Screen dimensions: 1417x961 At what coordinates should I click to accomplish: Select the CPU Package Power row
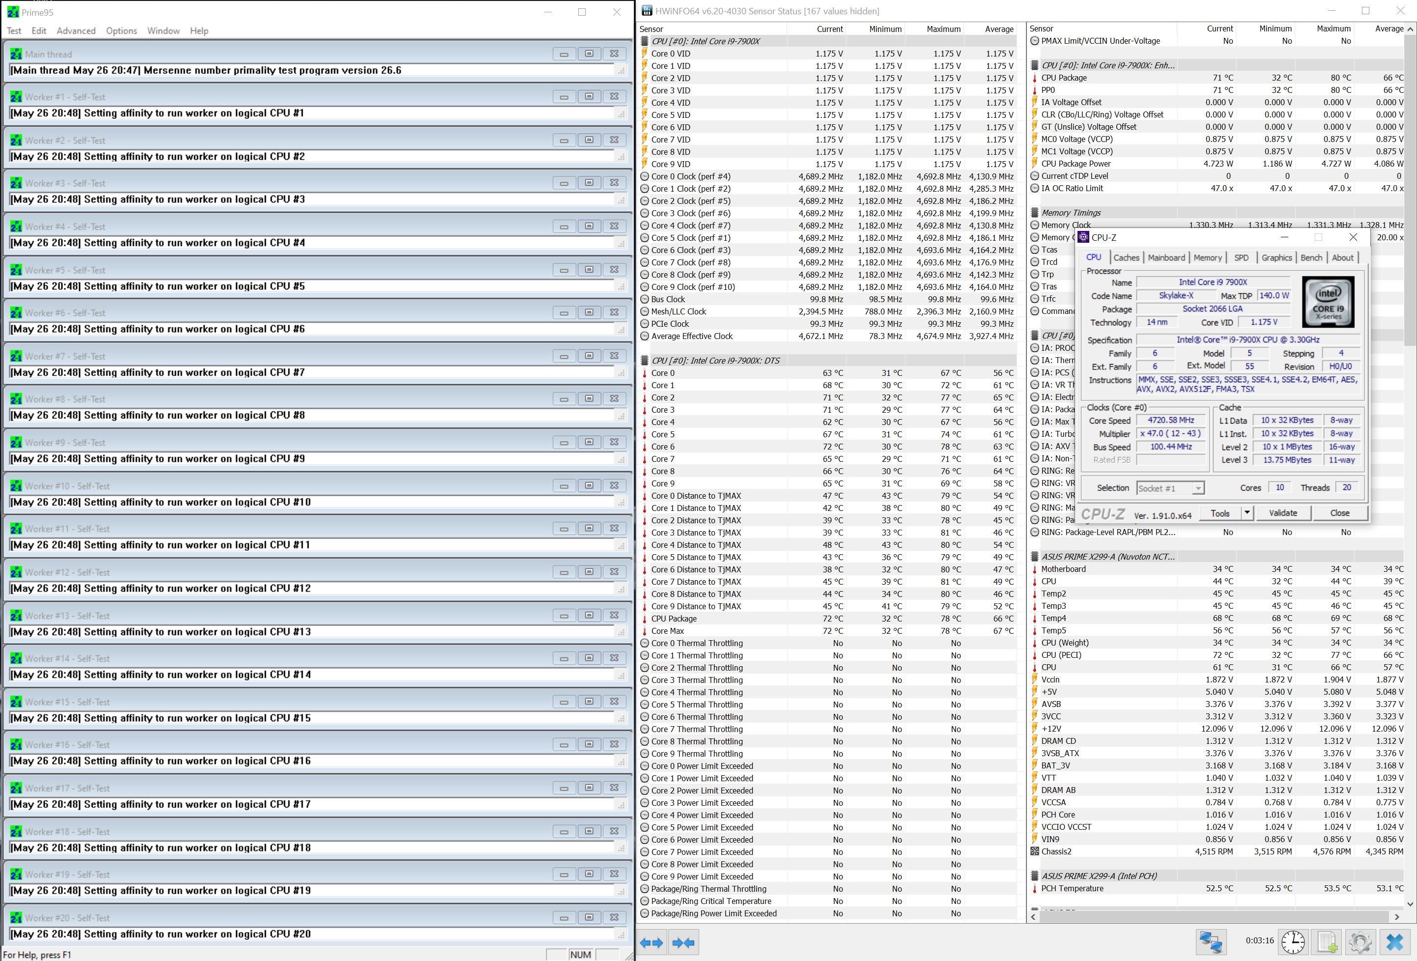pyautogui.click(x=1217, y=164)
